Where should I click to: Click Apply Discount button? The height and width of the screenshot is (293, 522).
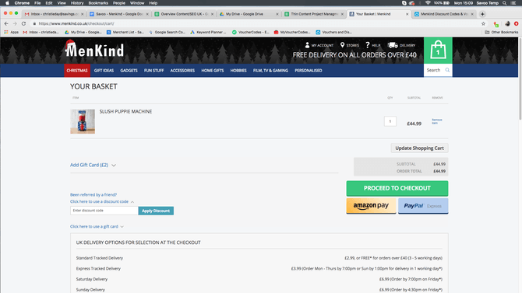156,211
